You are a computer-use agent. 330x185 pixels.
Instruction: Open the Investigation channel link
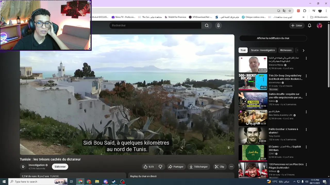[37, 165]
